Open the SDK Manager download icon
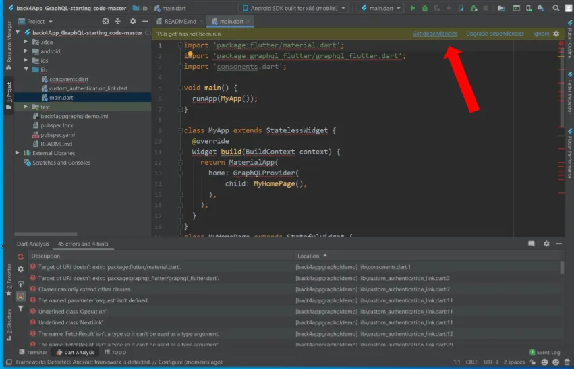The image size is (574, 369). tap(541, 8)
